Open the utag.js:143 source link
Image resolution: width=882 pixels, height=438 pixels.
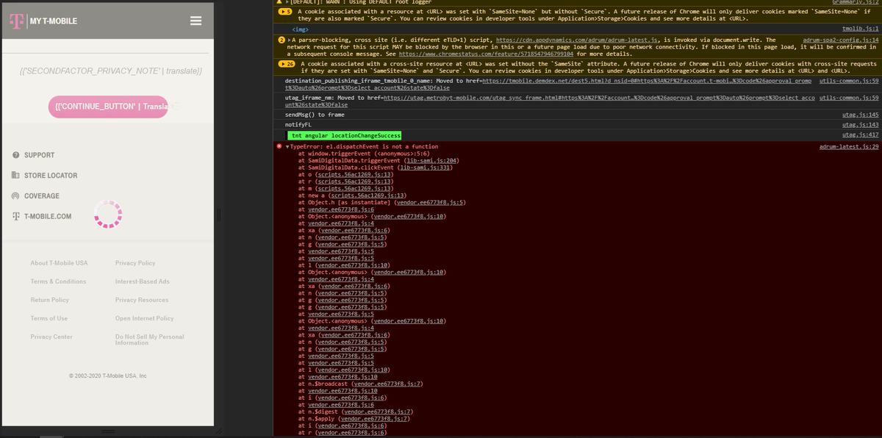tap(860, 125)
